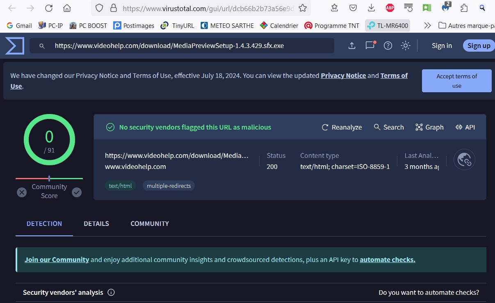This screenshot has width=495, height=303.
Task: Open the Calendrier bookmark
Action: pos(279,25)
